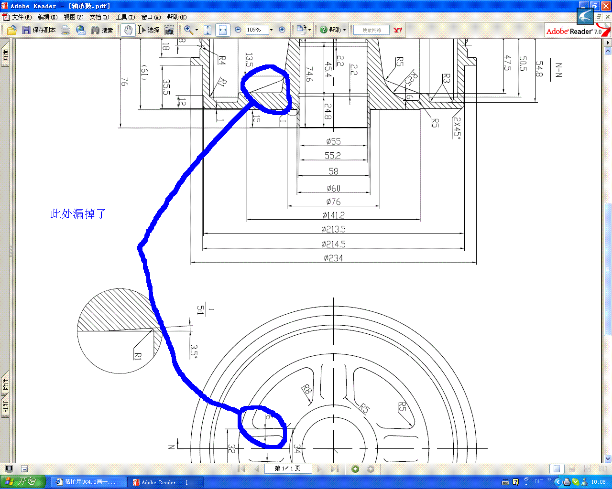This screenshot has width=612, height=489.
Task: Click the zoom percentage field showing 109%
Action: 257,30
